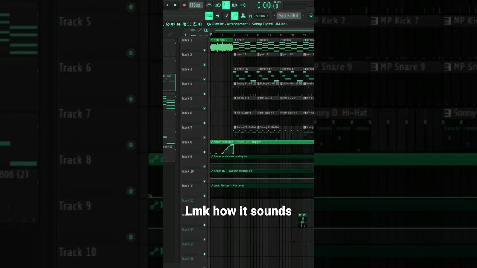Open the Sonny..i-Hat pattern selector
The height and width of the screenshot is (268, 477).
289,16
